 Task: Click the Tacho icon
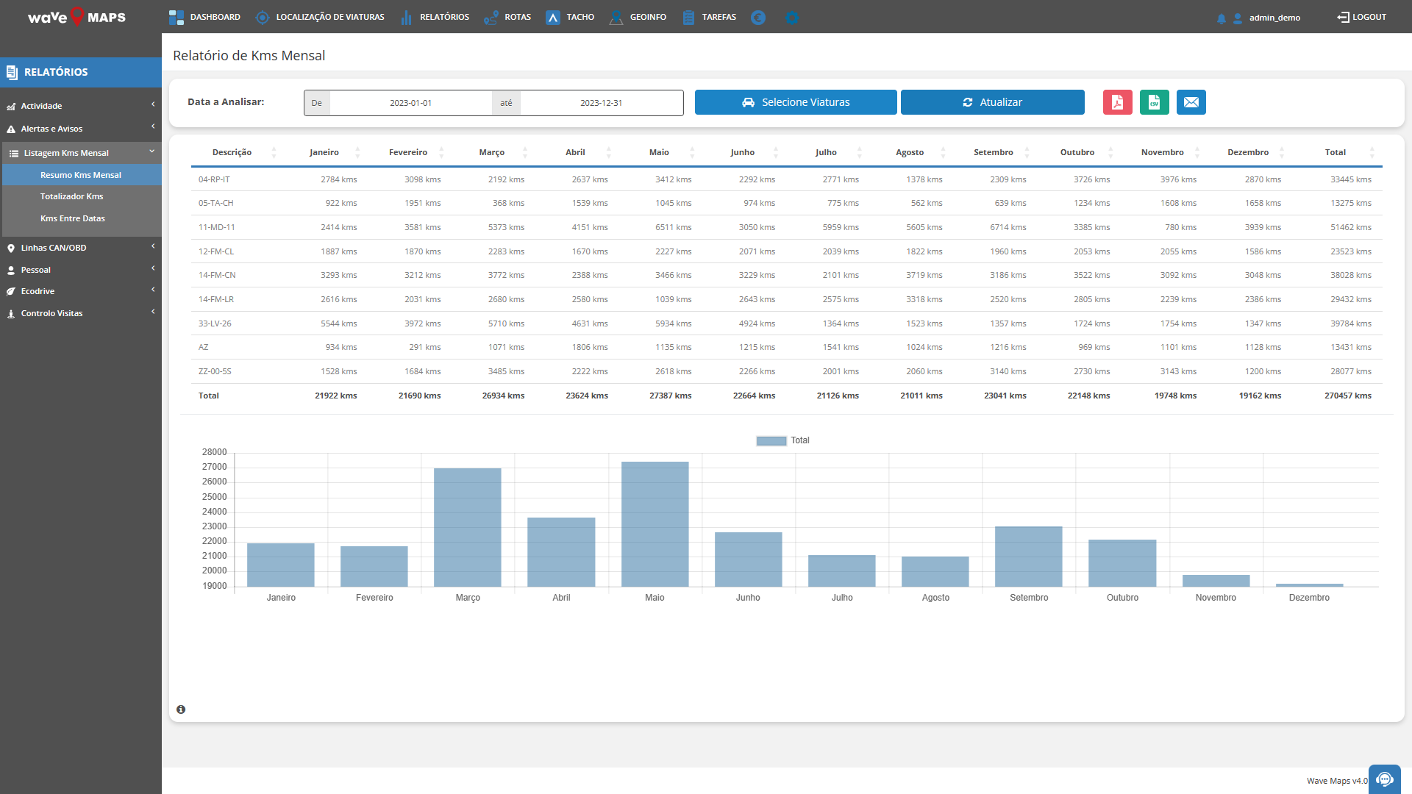553,17
